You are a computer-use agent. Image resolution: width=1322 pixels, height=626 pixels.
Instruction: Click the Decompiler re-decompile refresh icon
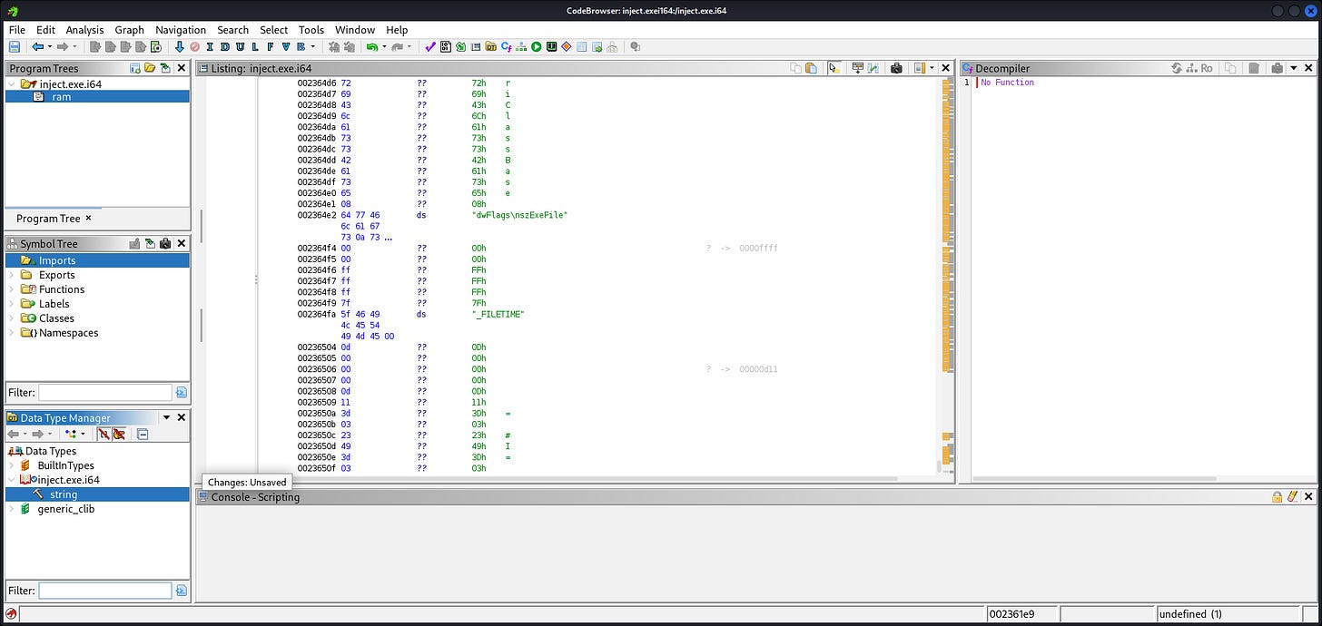1177,68
